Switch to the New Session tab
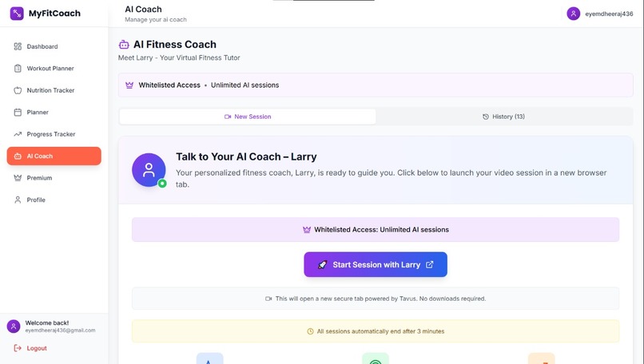Screen dimensions: 644x364 [x=248, y=117]
